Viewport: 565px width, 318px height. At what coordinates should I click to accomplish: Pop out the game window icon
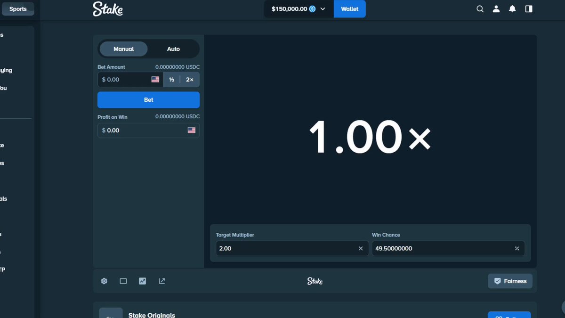click(162, 281)
